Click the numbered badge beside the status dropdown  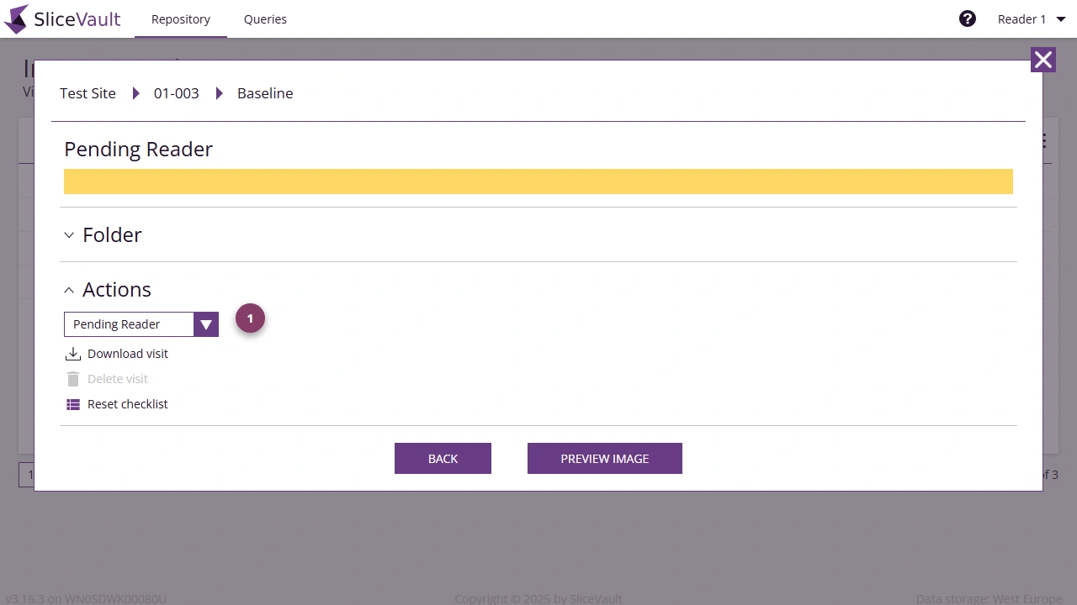tap(250, 318)
